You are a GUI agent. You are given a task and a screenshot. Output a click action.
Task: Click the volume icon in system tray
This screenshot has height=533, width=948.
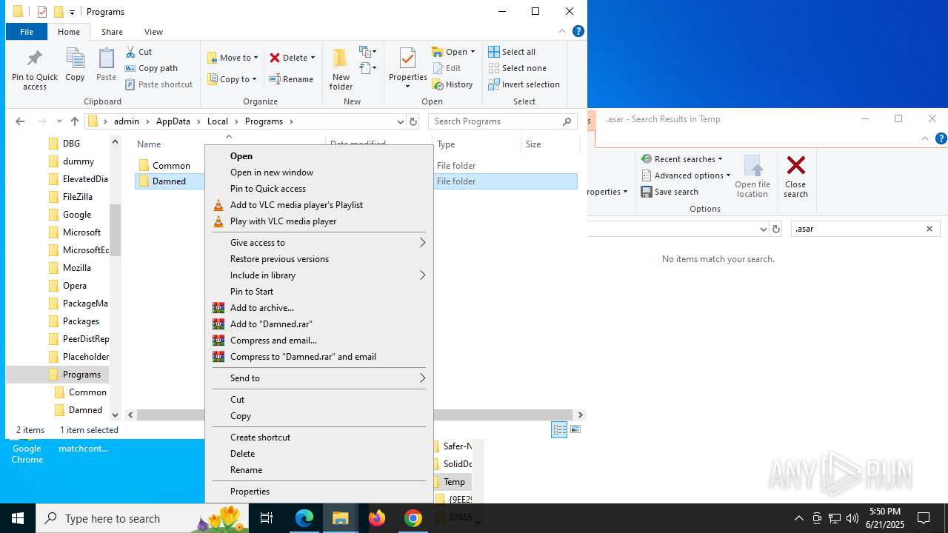[x=852, y=518]
